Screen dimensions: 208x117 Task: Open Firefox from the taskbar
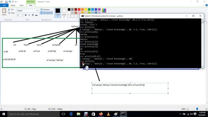coord(101,114)
